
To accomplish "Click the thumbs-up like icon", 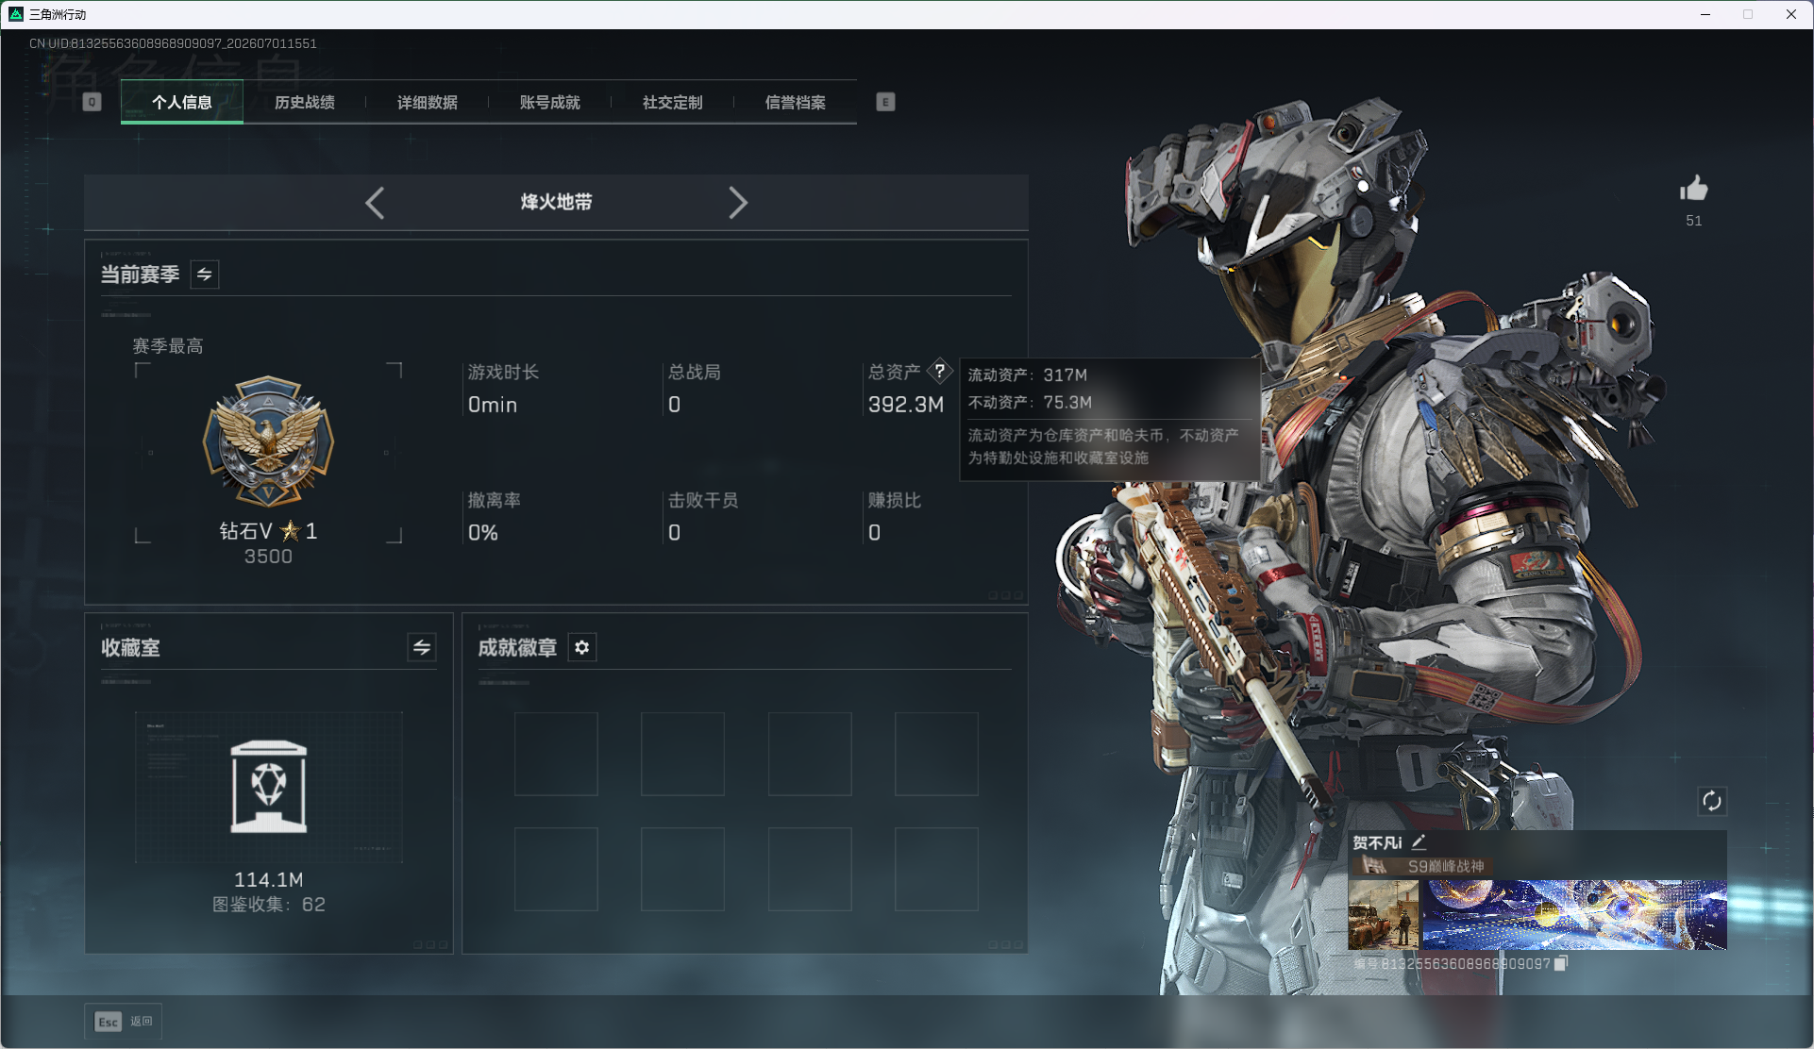I will coord(1694,189).
